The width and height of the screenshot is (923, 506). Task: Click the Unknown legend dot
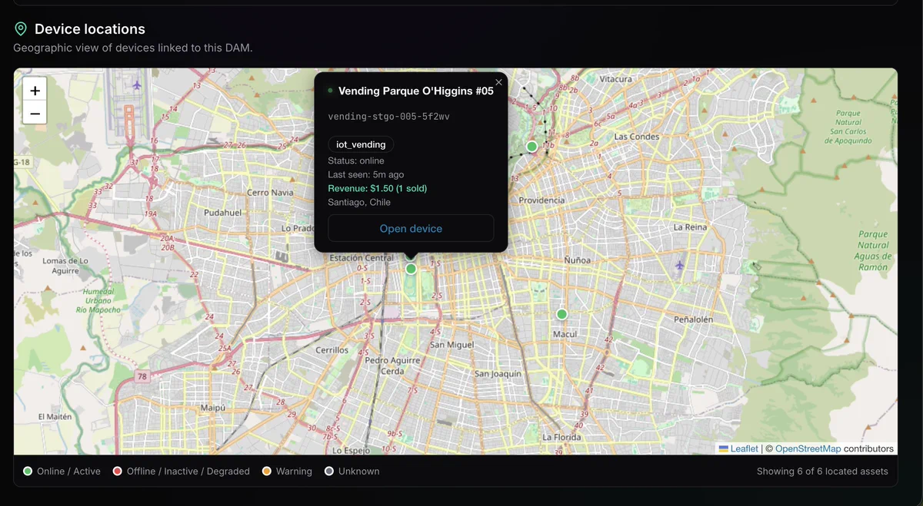click(x=329, y=471)
